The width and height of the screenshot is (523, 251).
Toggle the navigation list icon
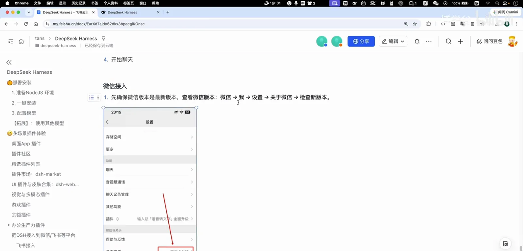click(11, 41)
